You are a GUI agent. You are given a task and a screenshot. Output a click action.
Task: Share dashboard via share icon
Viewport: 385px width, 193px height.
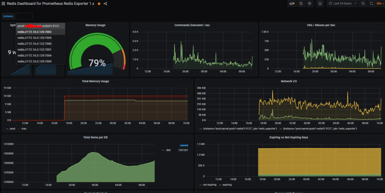(105, 4)
